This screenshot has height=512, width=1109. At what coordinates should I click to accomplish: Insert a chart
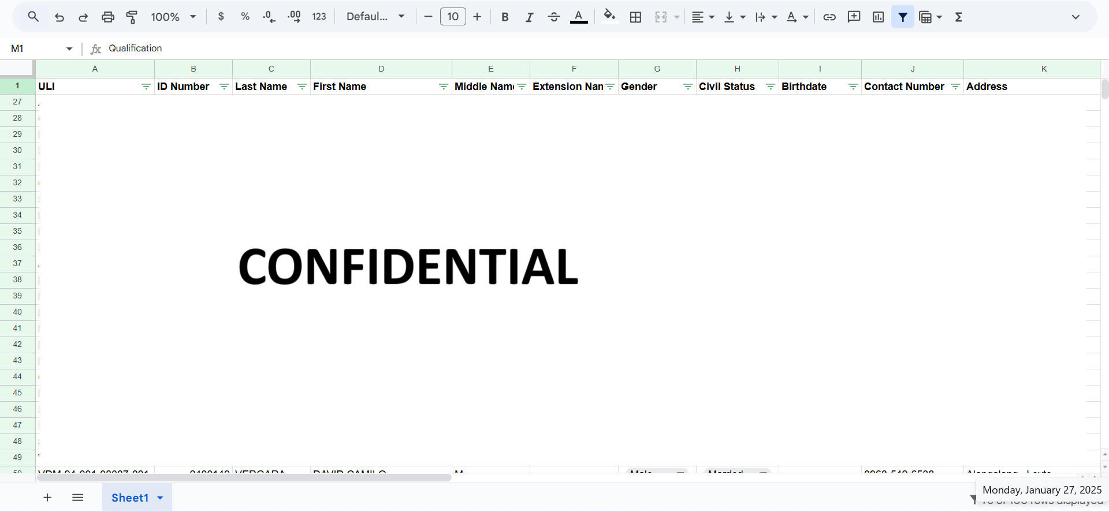click(878, 17)
